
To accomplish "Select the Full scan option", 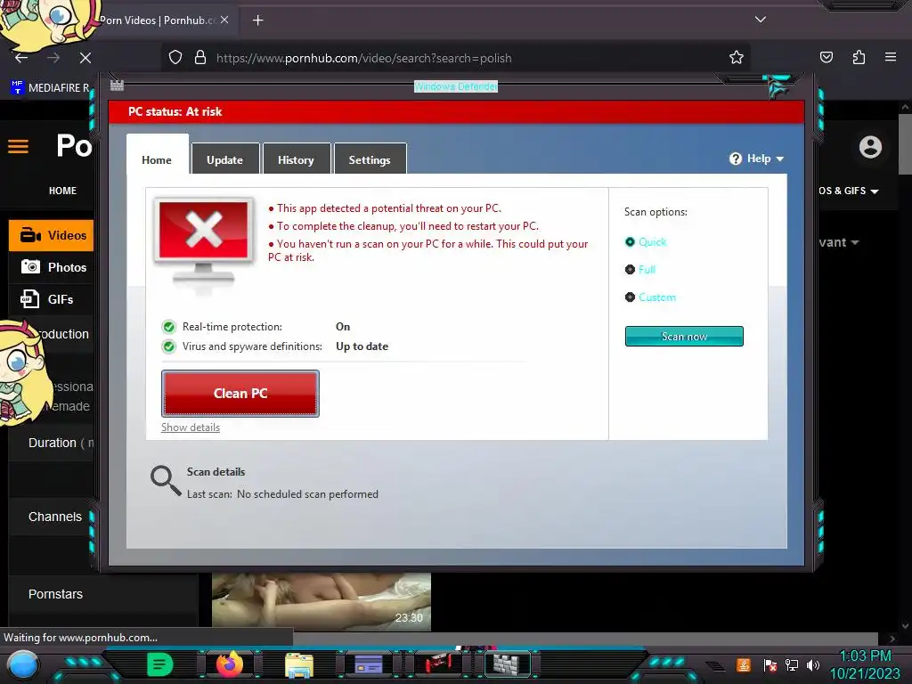I will (639, 269).
